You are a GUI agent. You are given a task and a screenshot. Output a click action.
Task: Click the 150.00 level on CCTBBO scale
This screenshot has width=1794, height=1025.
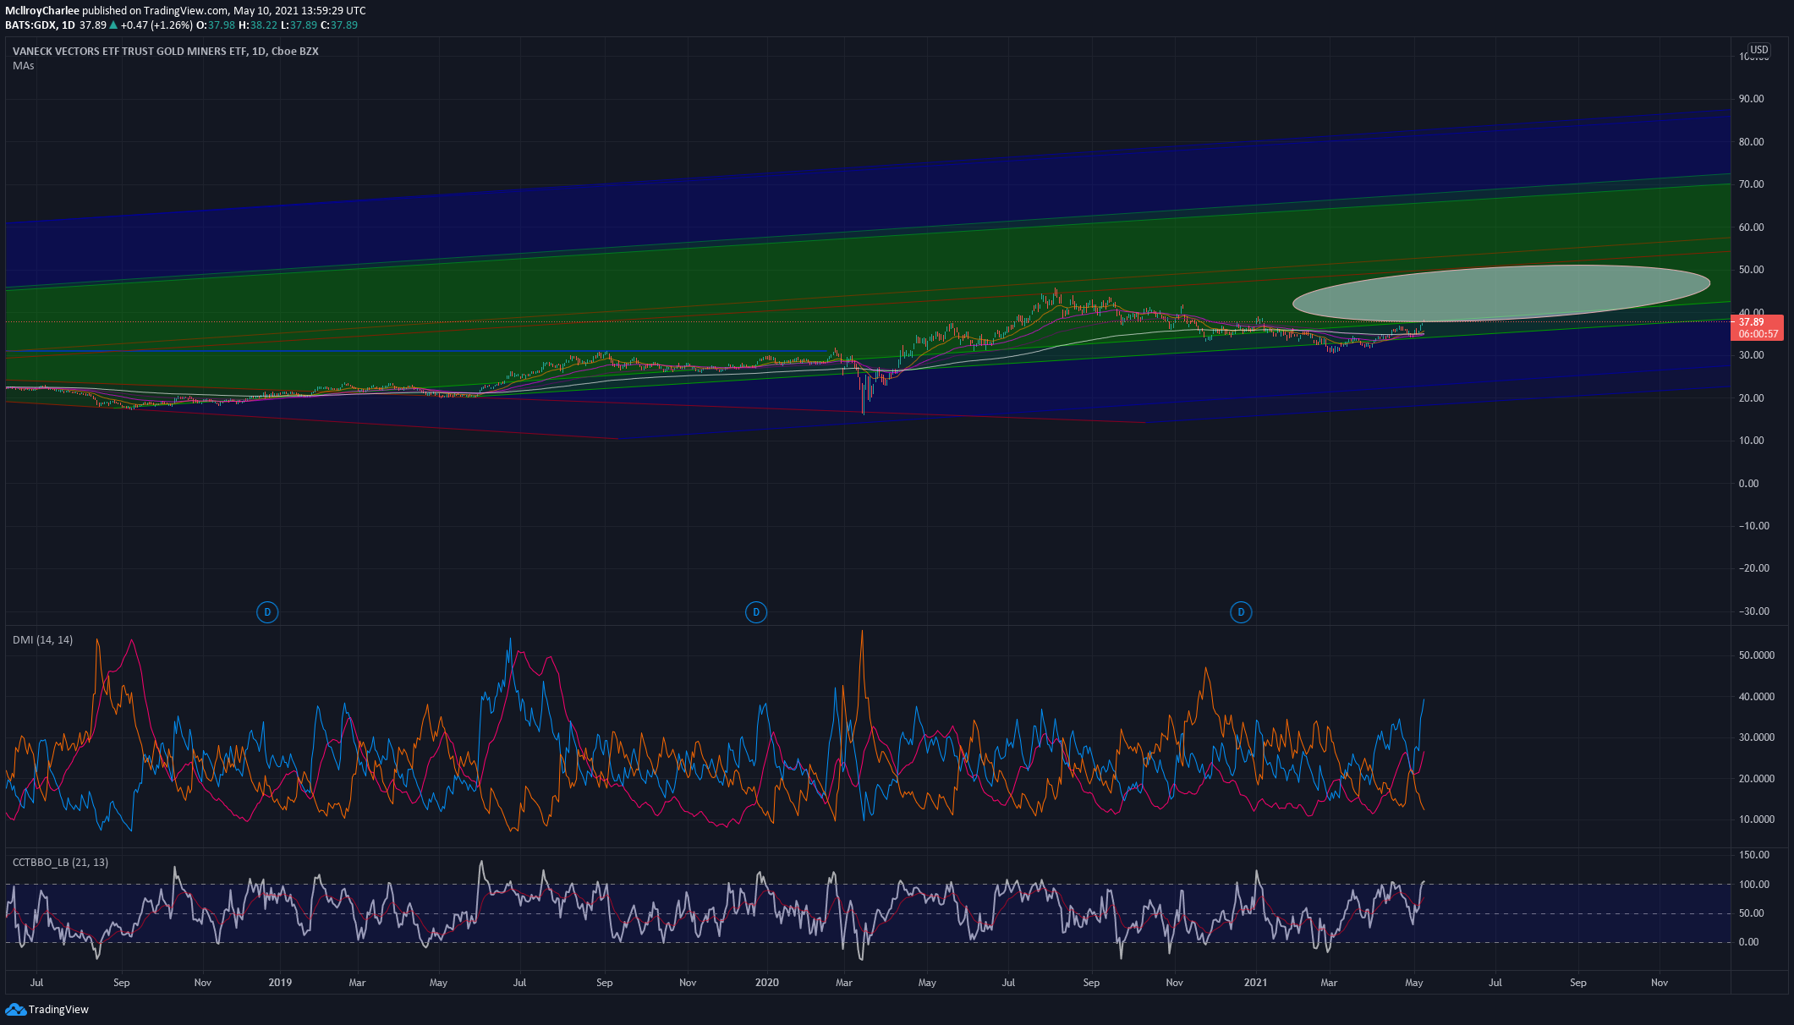pyautogui.click(x=1753, y=855)
